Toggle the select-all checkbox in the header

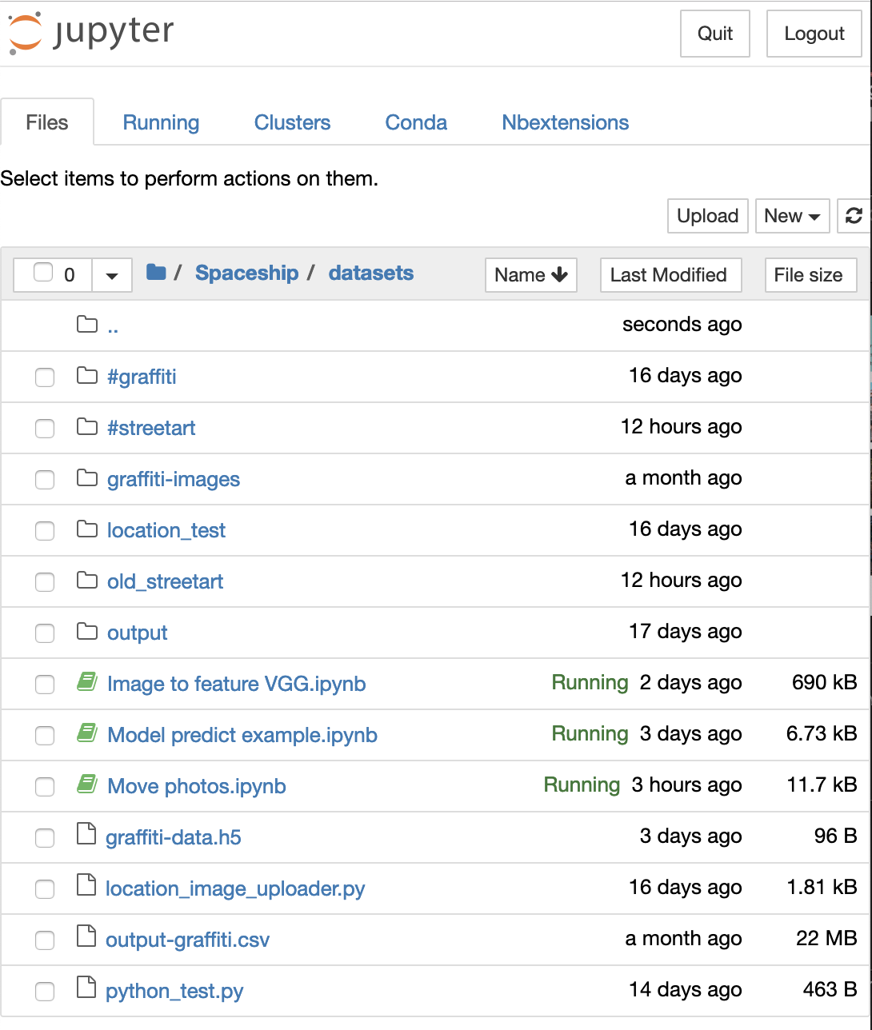click(43, 273)
